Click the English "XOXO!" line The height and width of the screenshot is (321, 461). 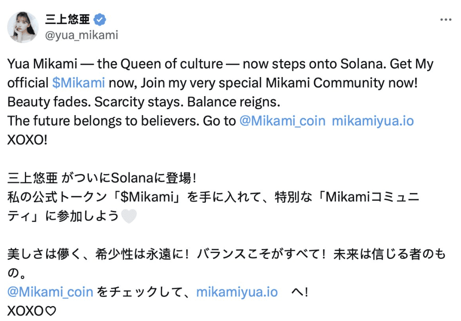pos(27,140)
